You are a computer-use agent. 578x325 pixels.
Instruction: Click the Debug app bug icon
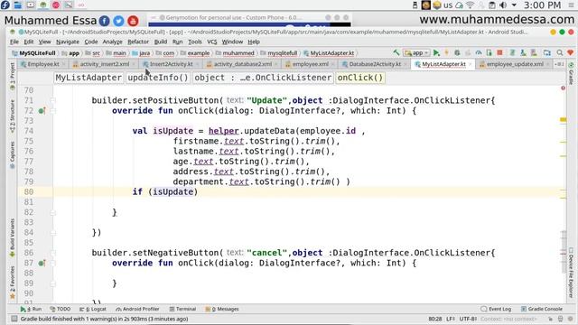click(x=457, y=52)
